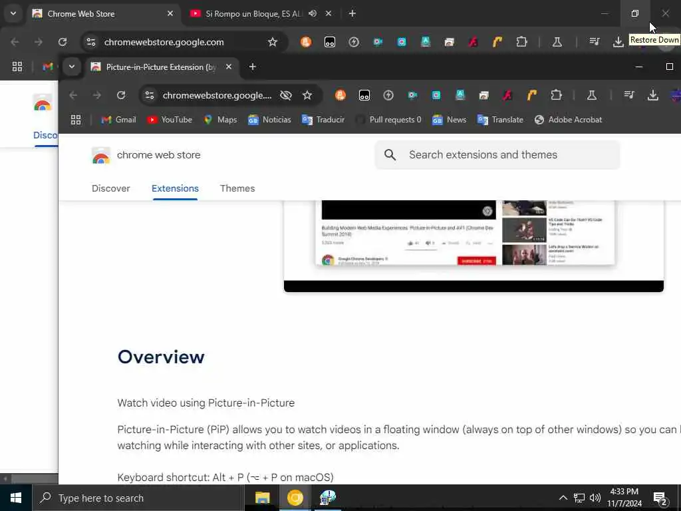Mute the YouTube tab via speaker icon

coord(313,13)
